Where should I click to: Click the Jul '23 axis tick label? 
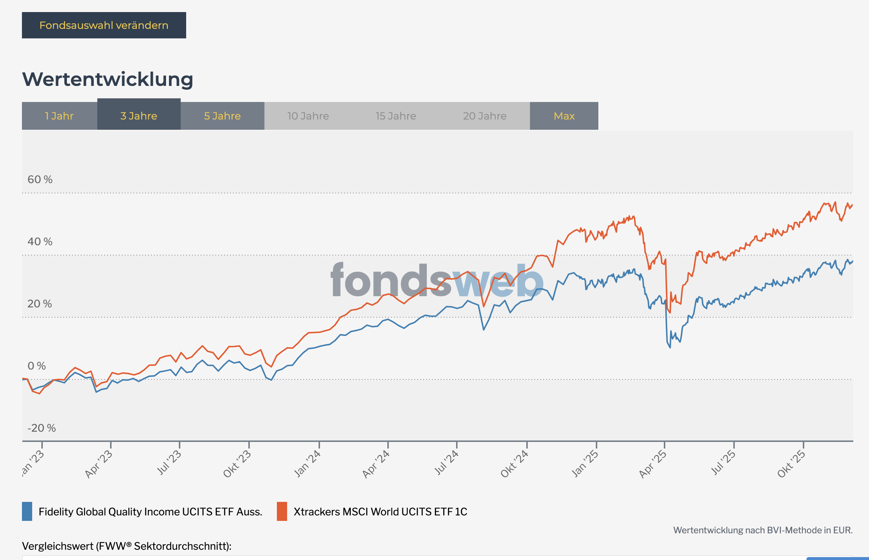(x=169, y=463)
